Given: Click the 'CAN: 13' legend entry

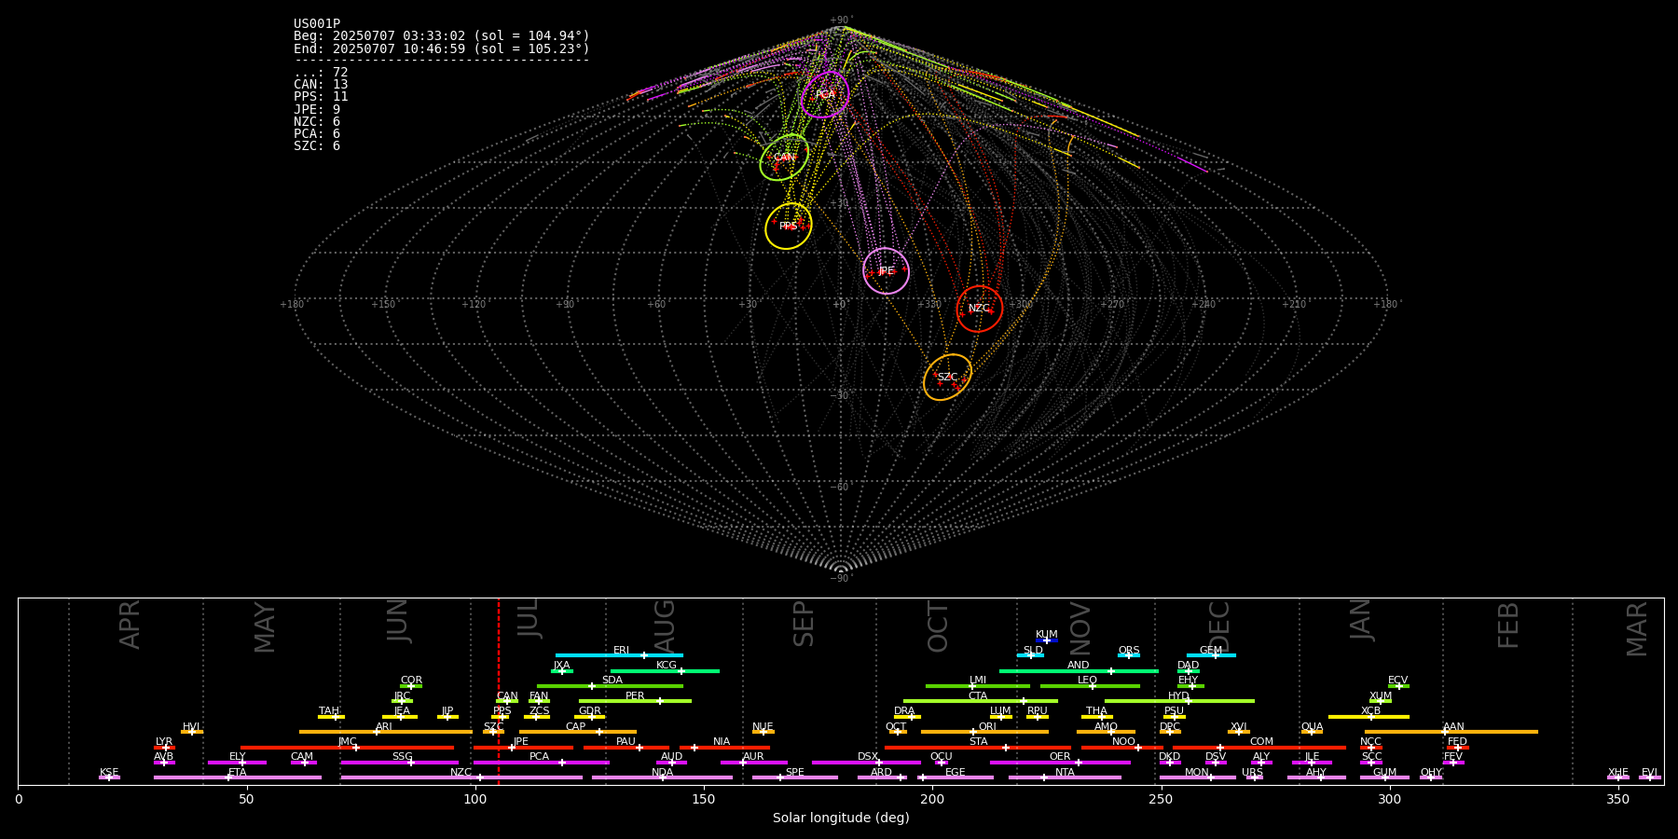Looking at the screenshot, I should (x=321, y=85).
